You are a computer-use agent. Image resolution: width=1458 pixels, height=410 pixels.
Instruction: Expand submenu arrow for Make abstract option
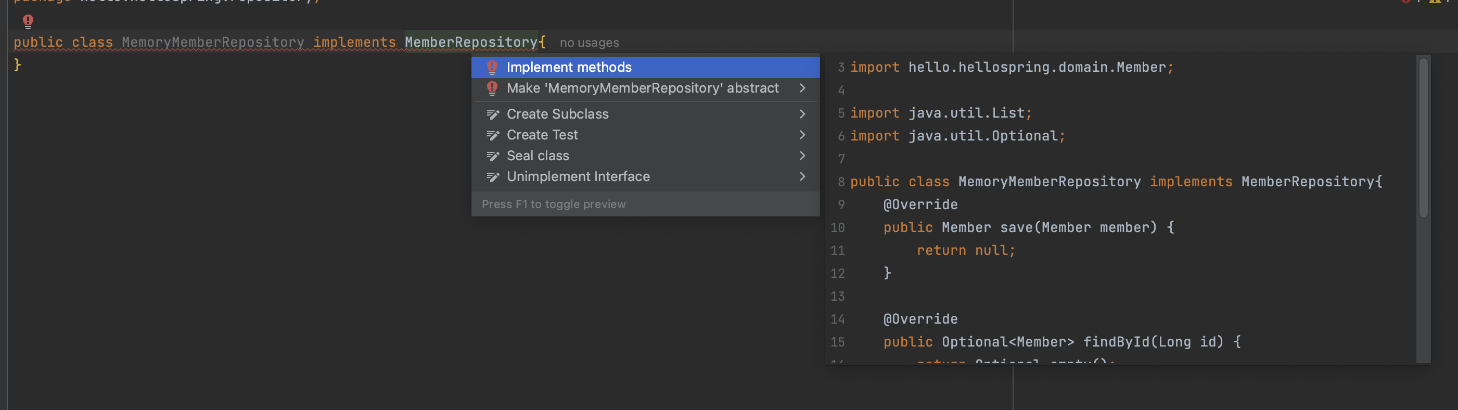coord(802,88)
